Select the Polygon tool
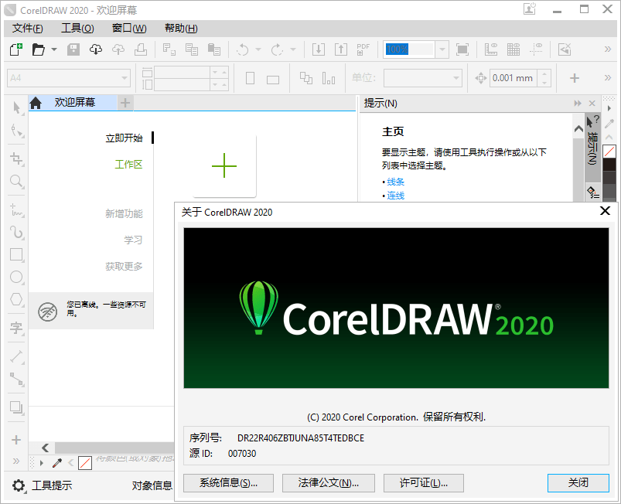Image resolution: width=621 pixels, height=504 pixels. pos(17,300)
